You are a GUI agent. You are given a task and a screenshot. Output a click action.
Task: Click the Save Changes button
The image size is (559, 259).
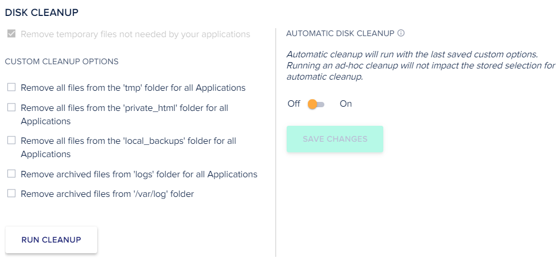click(x=335, y=139)
